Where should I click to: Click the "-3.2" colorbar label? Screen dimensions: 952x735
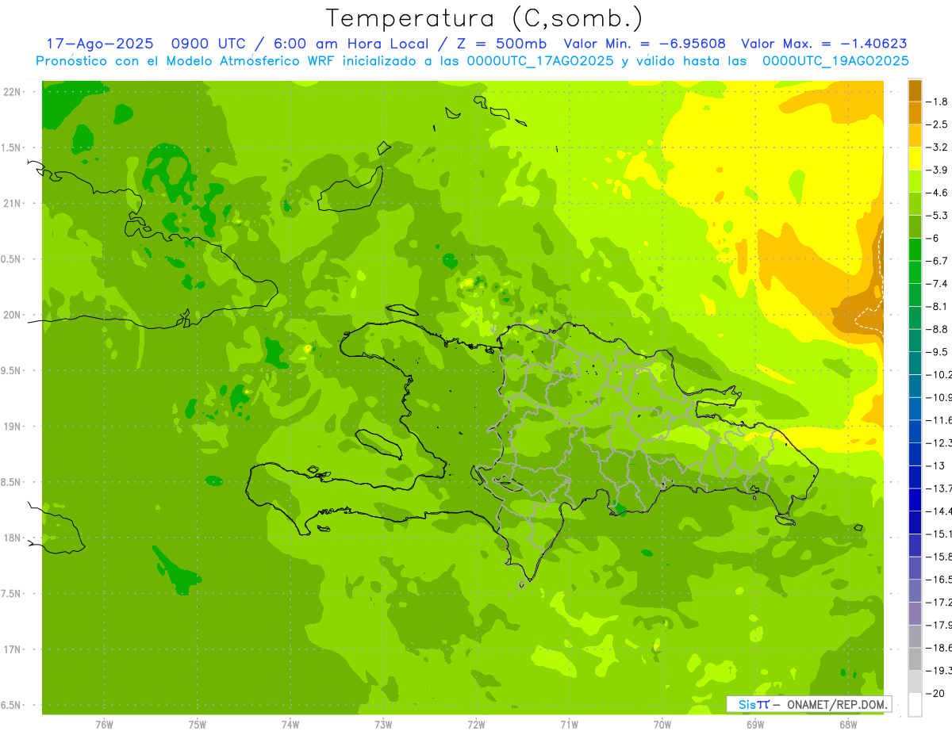939,147
